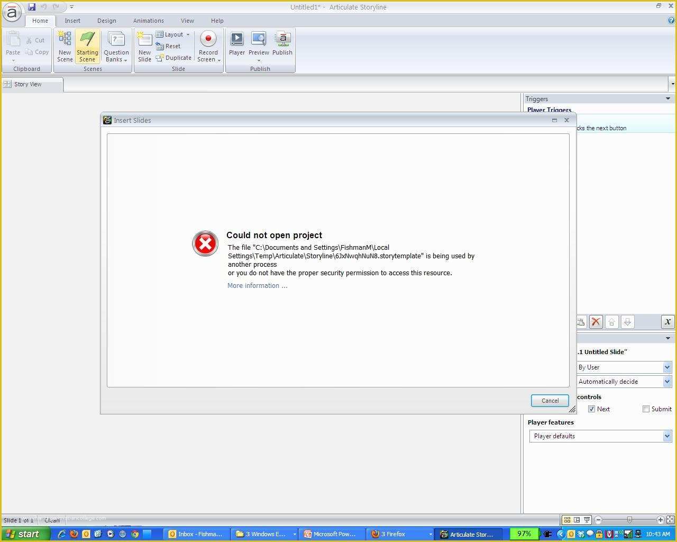677x542 pixels.
Task: Enable the Submit slide control
Action: click(x=646, y=409)
